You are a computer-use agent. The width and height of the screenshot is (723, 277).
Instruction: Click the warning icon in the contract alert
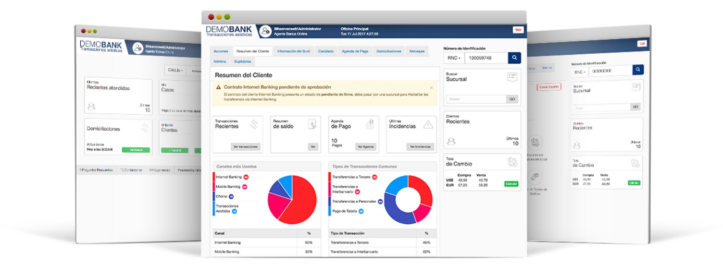click(x=218, y=87)
